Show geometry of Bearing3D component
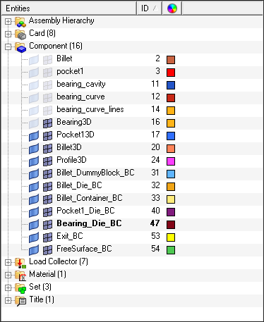Viewport: 264px width, 322px height. [x=34, y=123]
